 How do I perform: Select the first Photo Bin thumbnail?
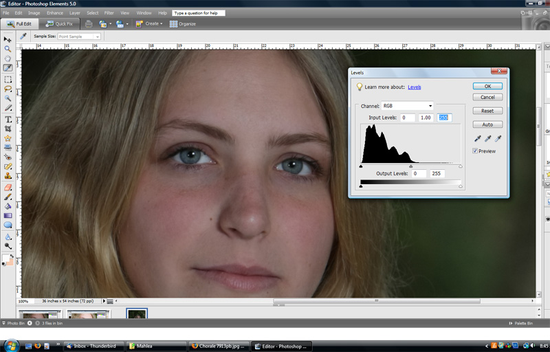40,313
